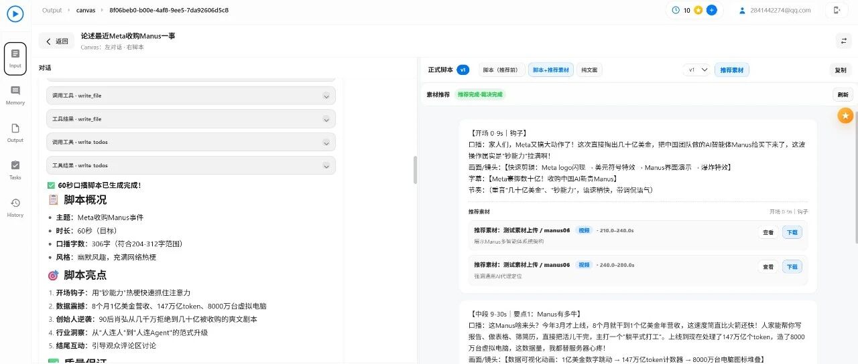The width and height of the screenshot is (858, 364).
Task: Click the 推荐完成·裁决完成 status badge
Action: [480, 94]
